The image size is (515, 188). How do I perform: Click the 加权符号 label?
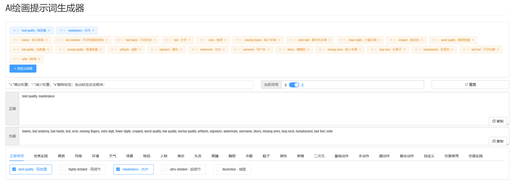tap(271, 85)
